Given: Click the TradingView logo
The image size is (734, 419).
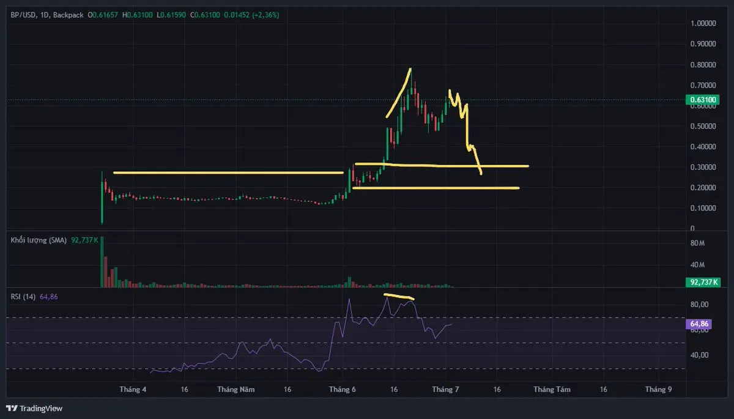Looking at the screenshot, I should point(34,408).
